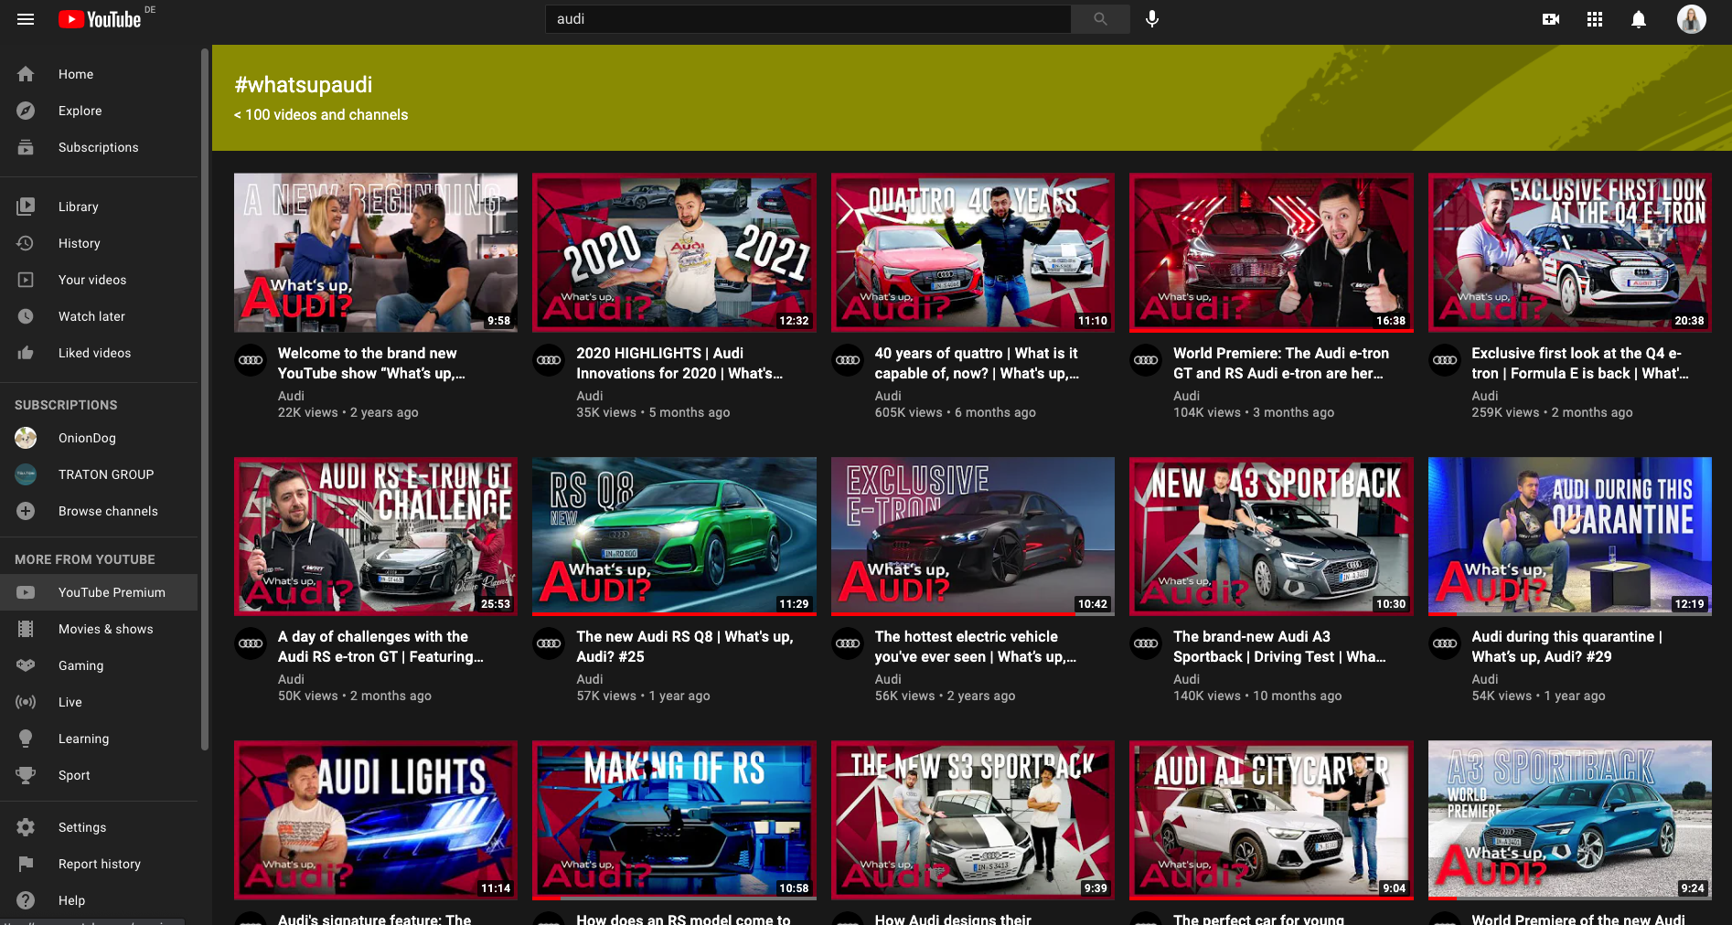The image size is (1732, 925).
Task: Click the Browse channels plus icon
Action: tap(26, 511)
